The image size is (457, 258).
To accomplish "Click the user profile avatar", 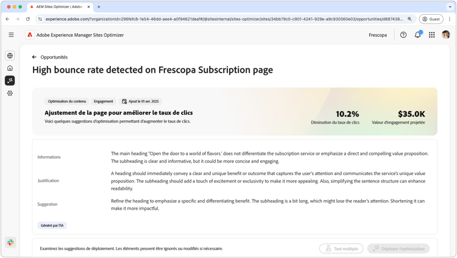I will tap(445, 35).
